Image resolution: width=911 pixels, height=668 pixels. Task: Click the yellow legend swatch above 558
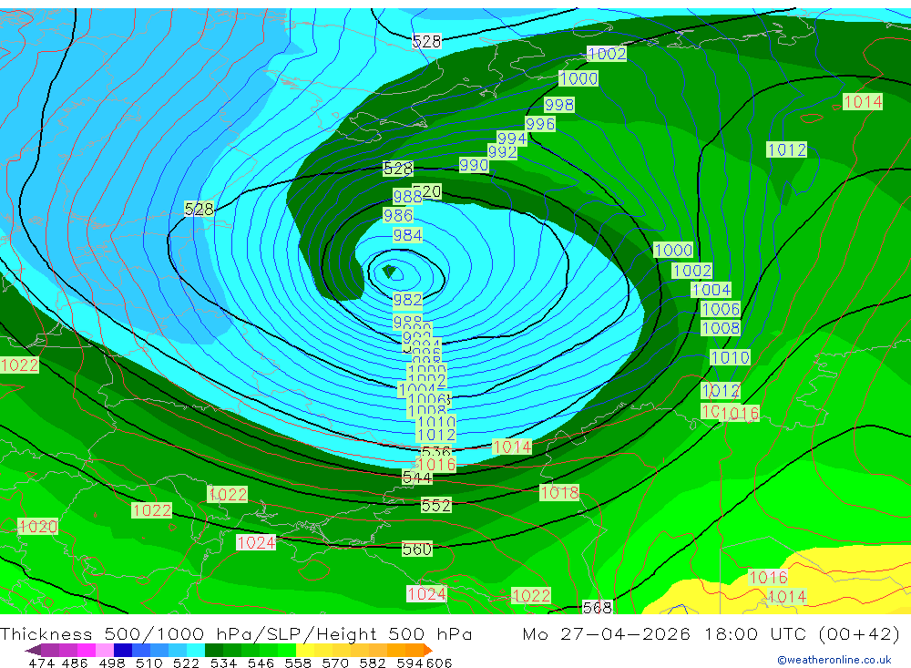305,650
